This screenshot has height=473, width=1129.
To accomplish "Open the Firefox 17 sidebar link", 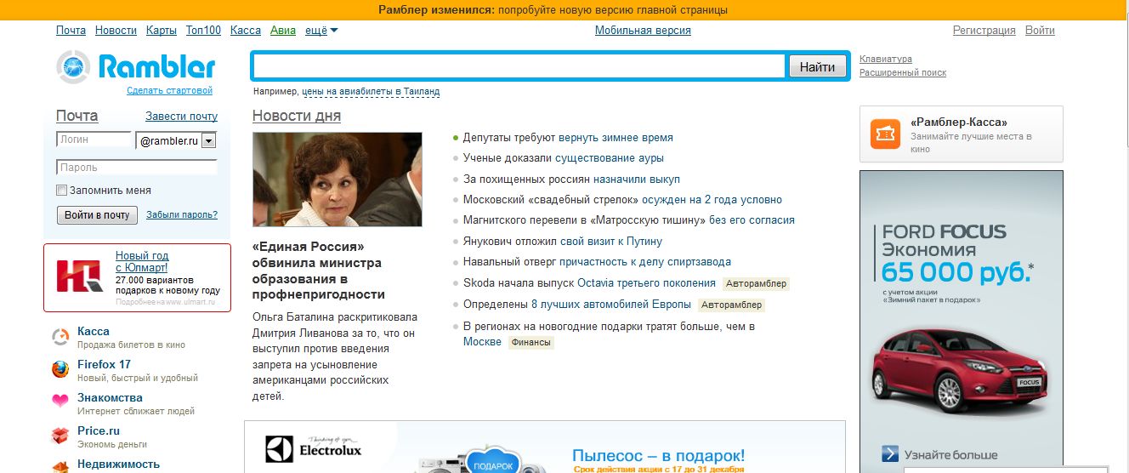I will pos(104,364).
